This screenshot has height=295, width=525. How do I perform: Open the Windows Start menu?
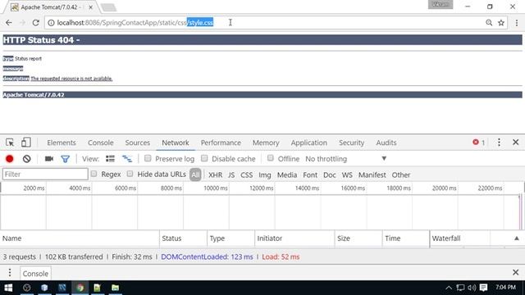pyautogui.click(x=8, y=288)
